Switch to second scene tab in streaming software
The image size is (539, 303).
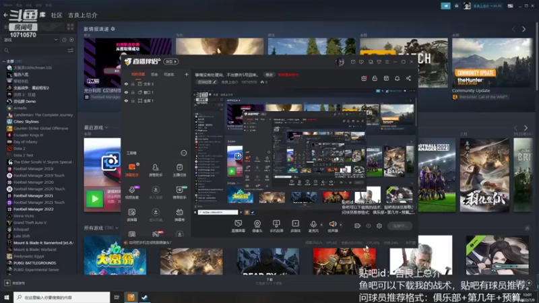pyautogui.click(x=155, y=74)
